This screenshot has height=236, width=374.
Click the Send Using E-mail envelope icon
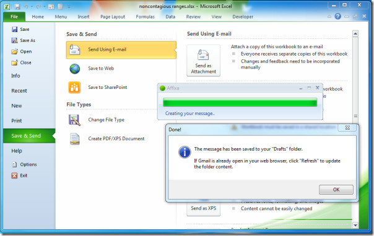(75, 49)
